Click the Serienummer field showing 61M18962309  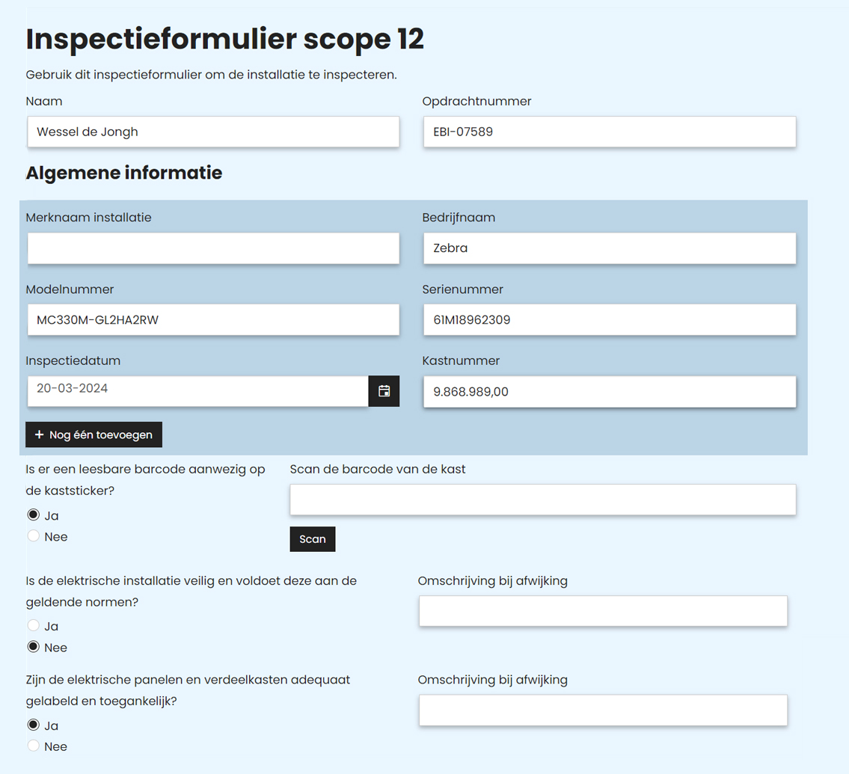click(609, 319)
